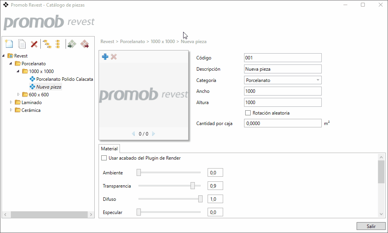
Task: Click the import tiles icon with green arrow
Action: click(72, 44)
